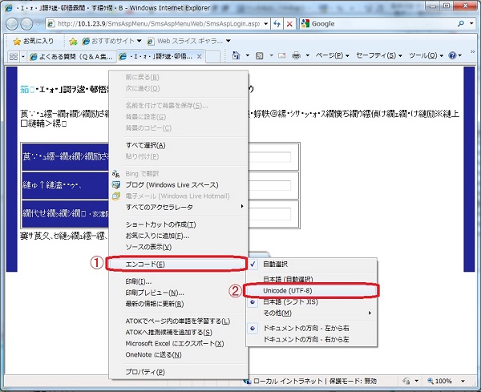
Task: Click the Read Mail envelope icon
Action: pos(281,55)
